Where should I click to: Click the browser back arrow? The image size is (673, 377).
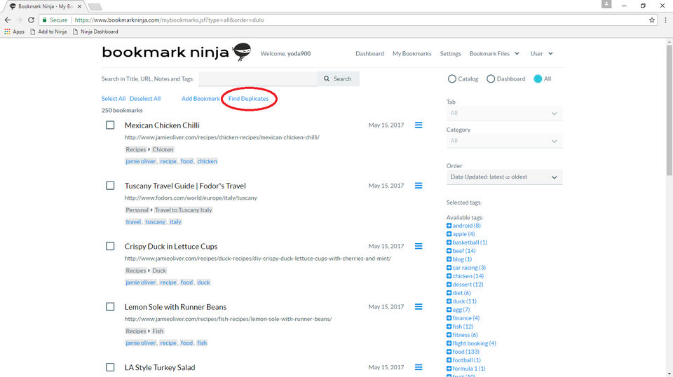click(x=7, y=20)
